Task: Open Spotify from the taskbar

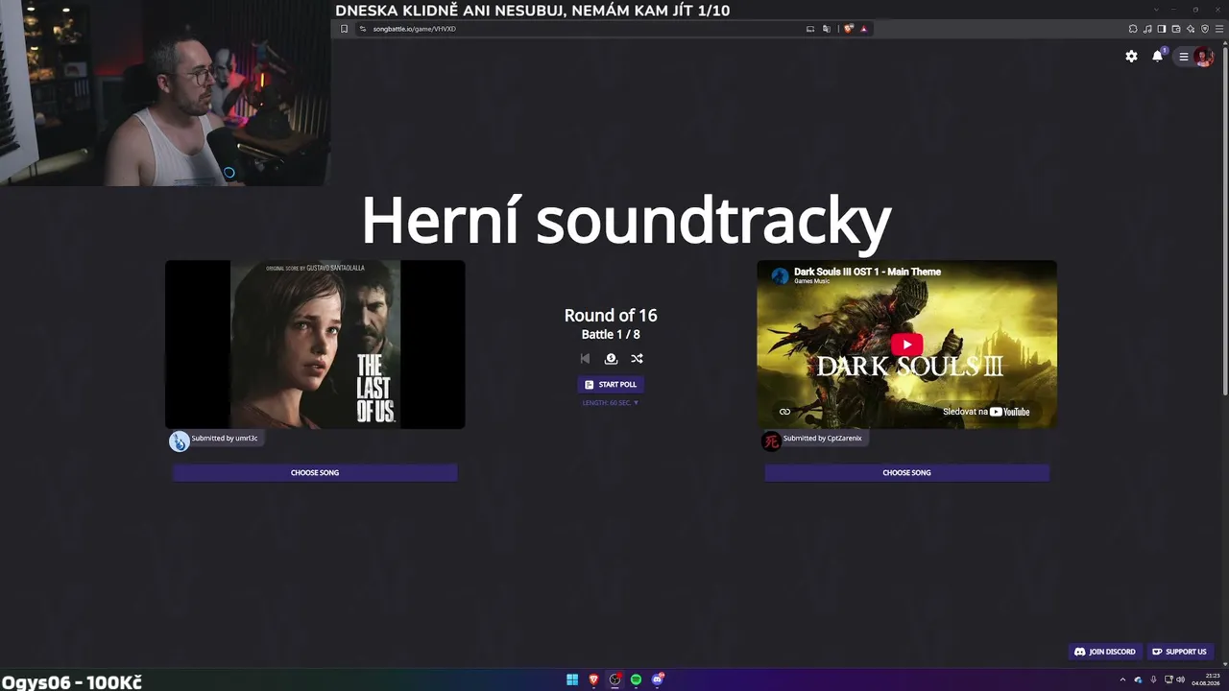Action: click(636, 679)
